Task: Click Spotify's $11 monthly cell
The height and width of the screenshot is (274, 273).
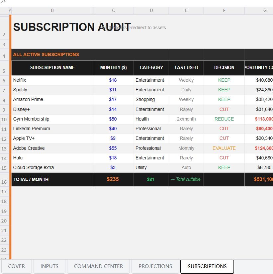Action: (114, 90)
